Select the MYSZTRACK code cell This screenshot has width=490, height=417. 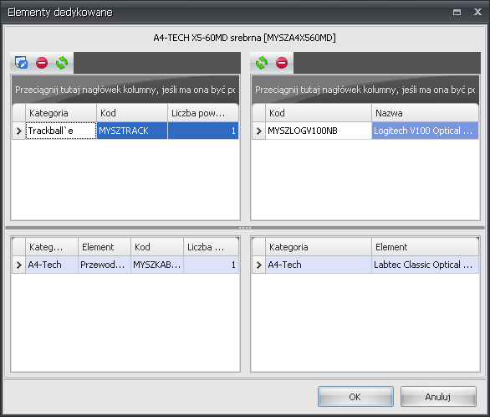[x=132, y=131]
